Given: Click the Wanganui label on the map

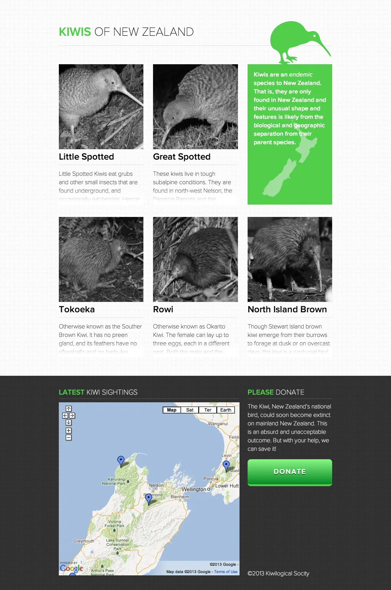Looking at the screenshot, I should pyautogui.click(x=218, y=423).
